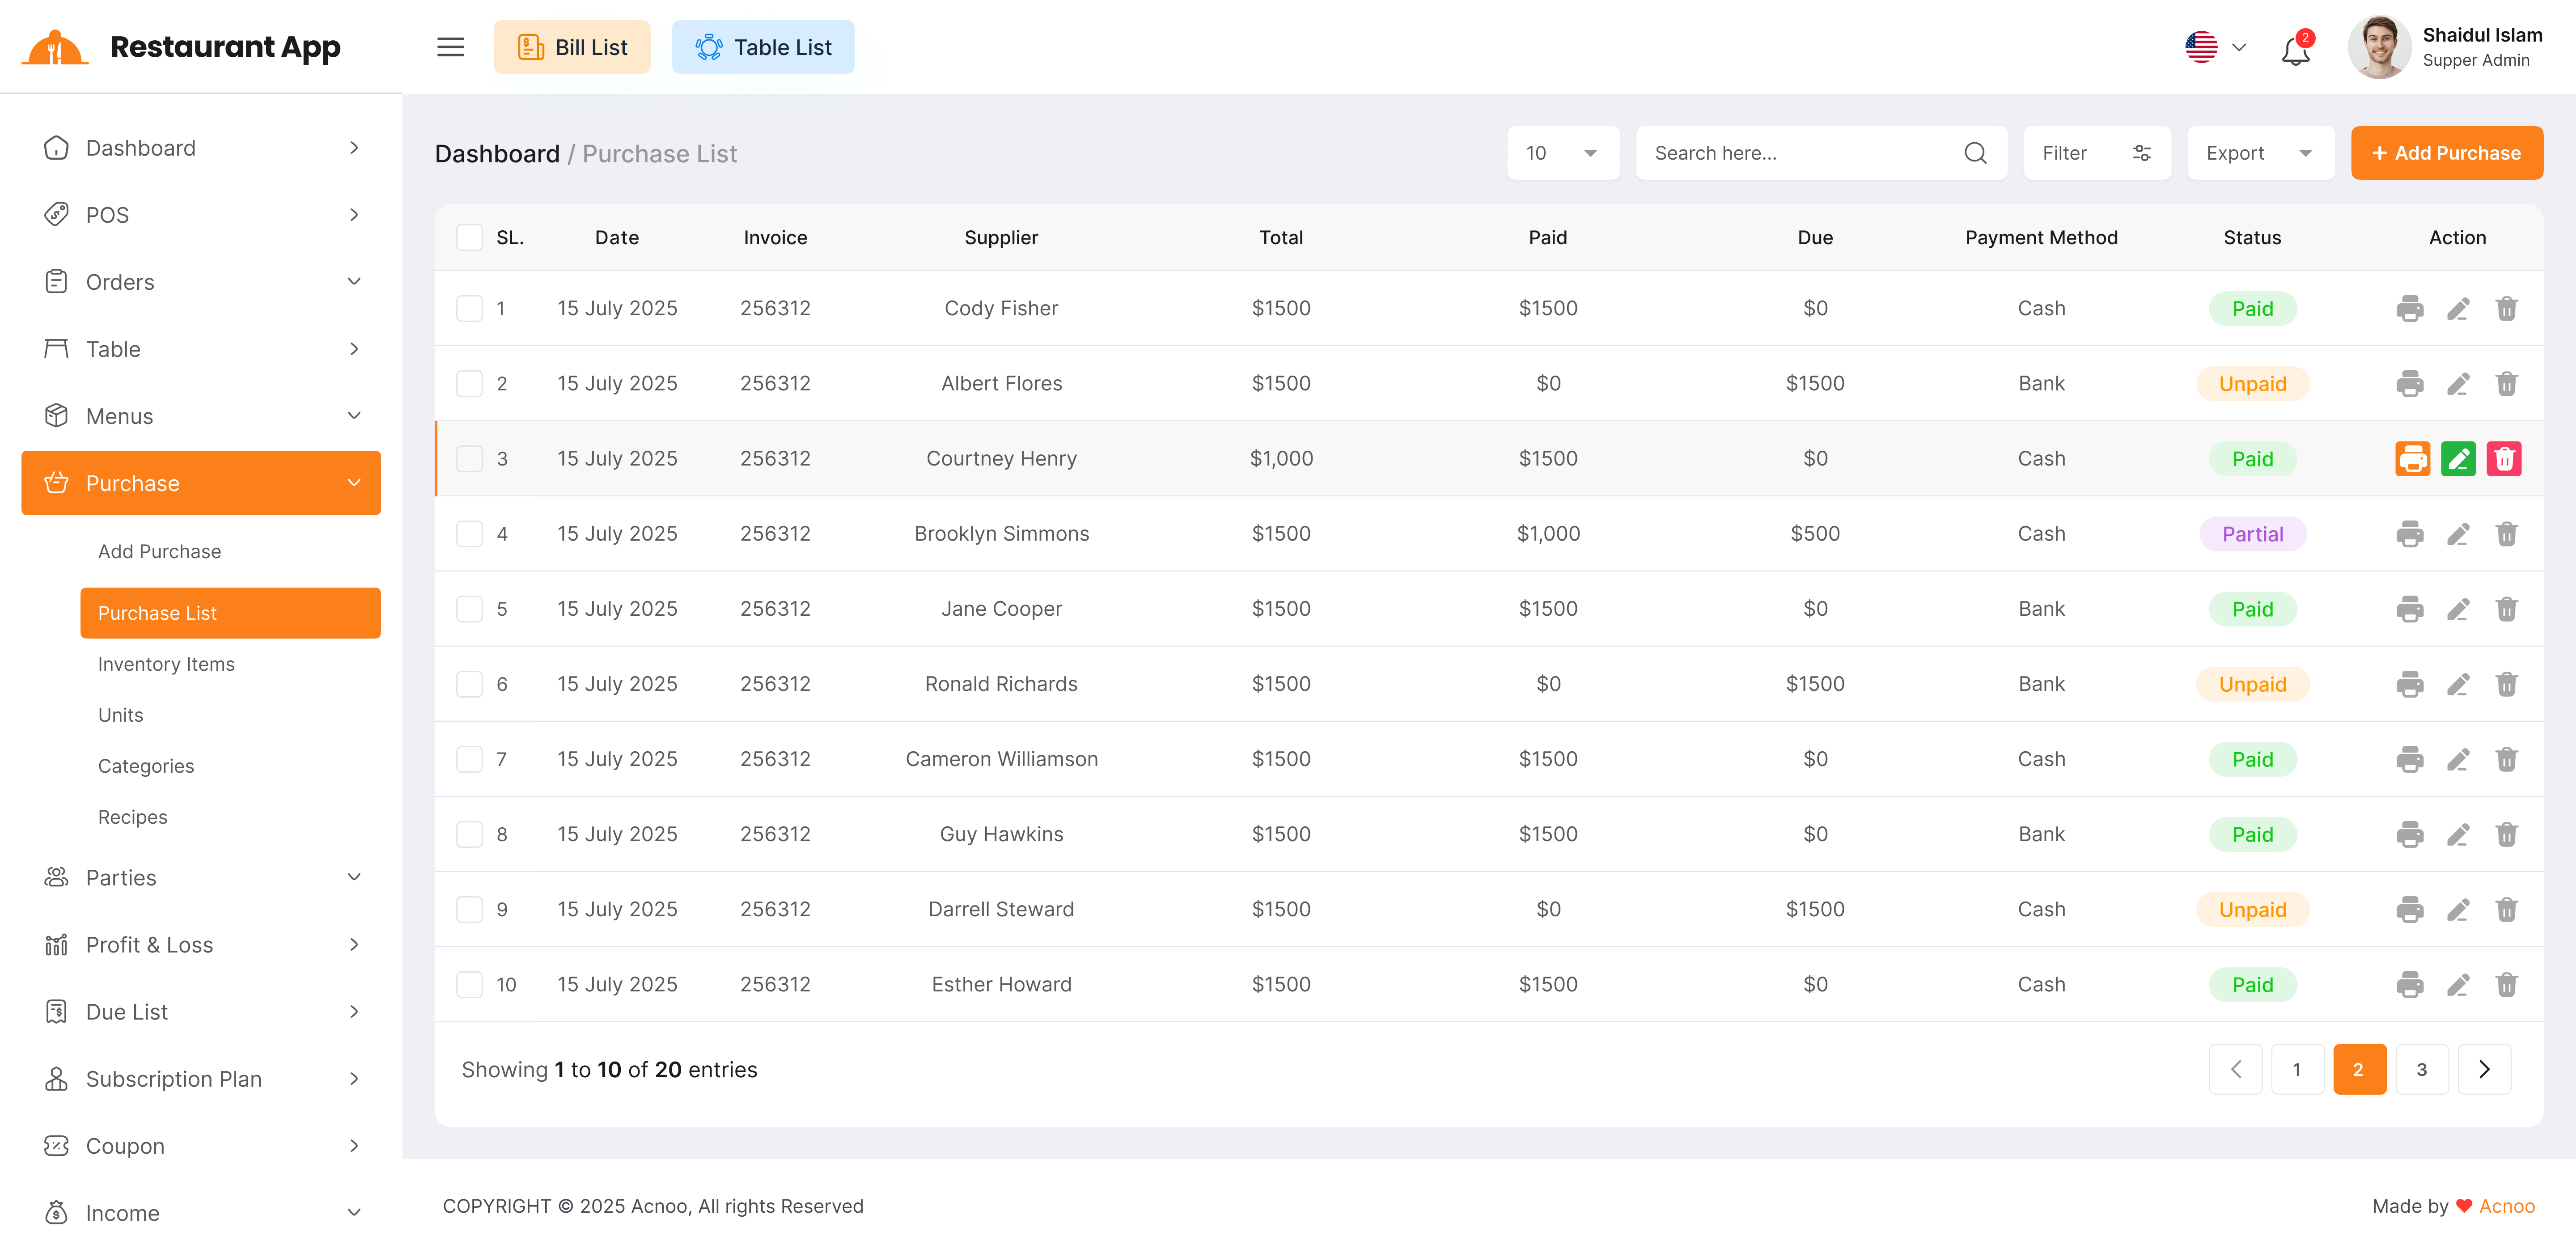Screen dimensions: 2576x1253
Task: Edit Courtney Henry's purchase with green icon
Action: tap(2458, 459)
